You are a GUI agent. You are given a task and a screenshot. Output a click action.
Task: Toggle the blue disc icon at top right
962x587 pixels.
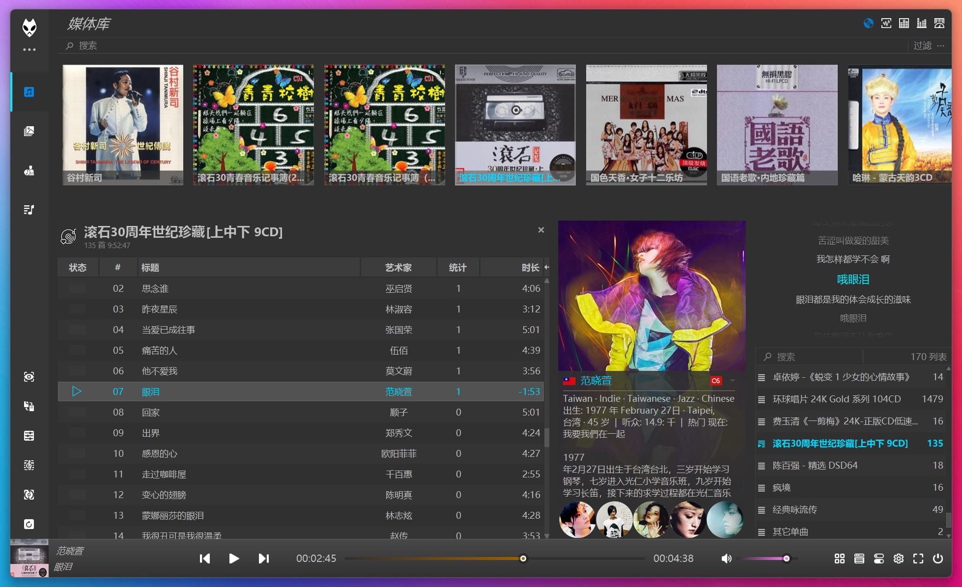[868, 23]
